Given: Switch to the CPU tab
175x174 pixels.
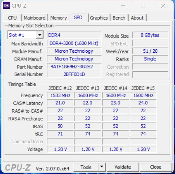Looking at the screenshot, I should pyautogui.click(x=12, y=18).
